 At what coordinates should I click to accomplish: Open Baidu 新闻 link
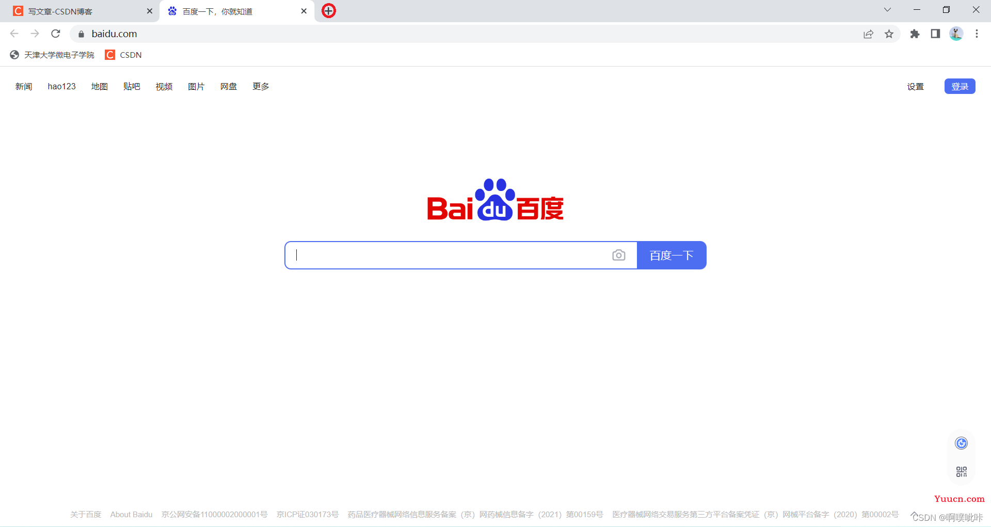point(24,86)
